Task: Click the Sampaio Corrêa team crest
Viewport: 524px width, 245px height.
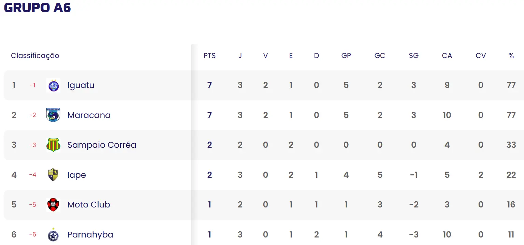Action: [53, 145]
